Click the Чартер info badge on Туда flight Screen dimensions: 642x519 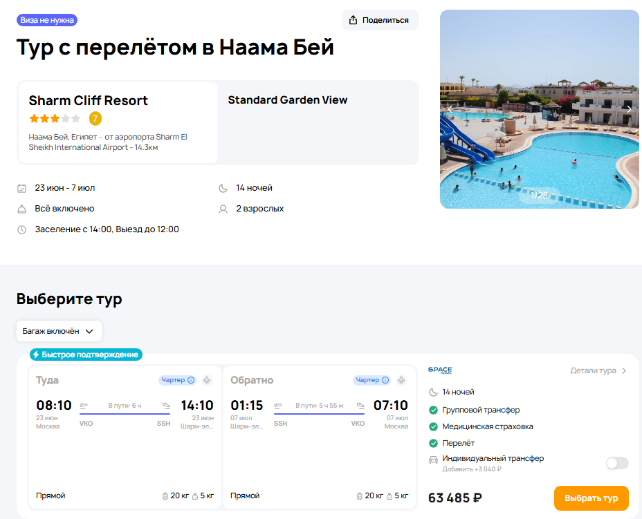click(177, 380)
